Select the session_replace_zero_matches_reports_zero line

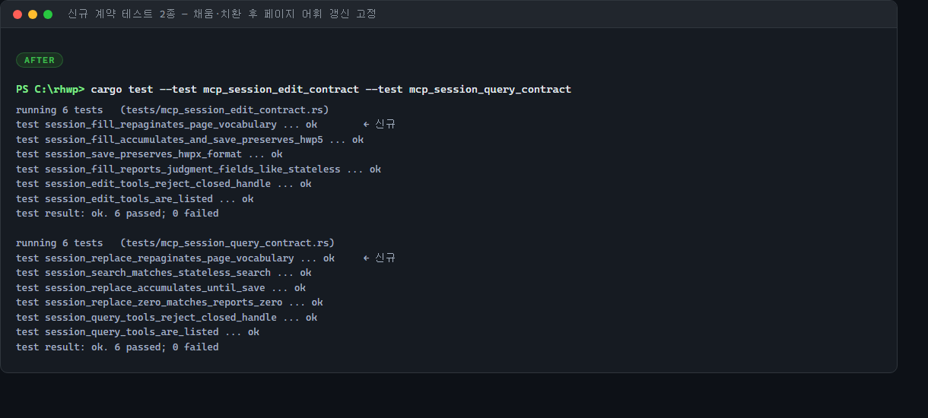coord(170,302)
